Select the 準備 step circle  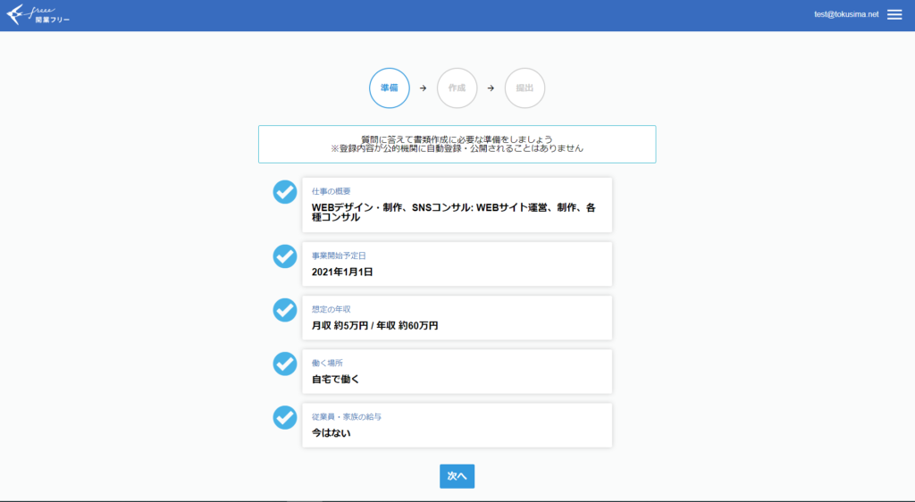pos(389,88)
